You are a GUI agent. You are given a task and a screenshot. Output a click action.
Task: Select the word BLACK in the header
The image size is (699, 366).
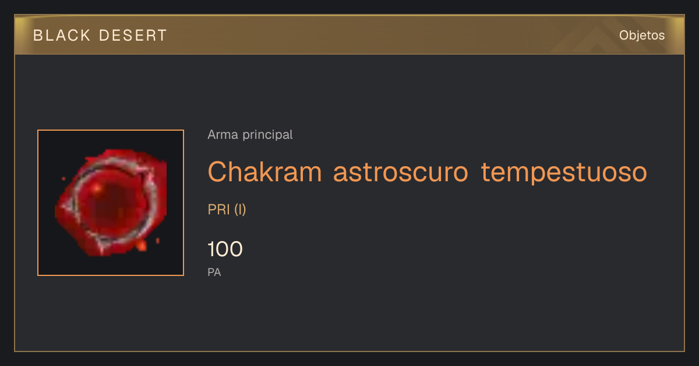(62, 35)
